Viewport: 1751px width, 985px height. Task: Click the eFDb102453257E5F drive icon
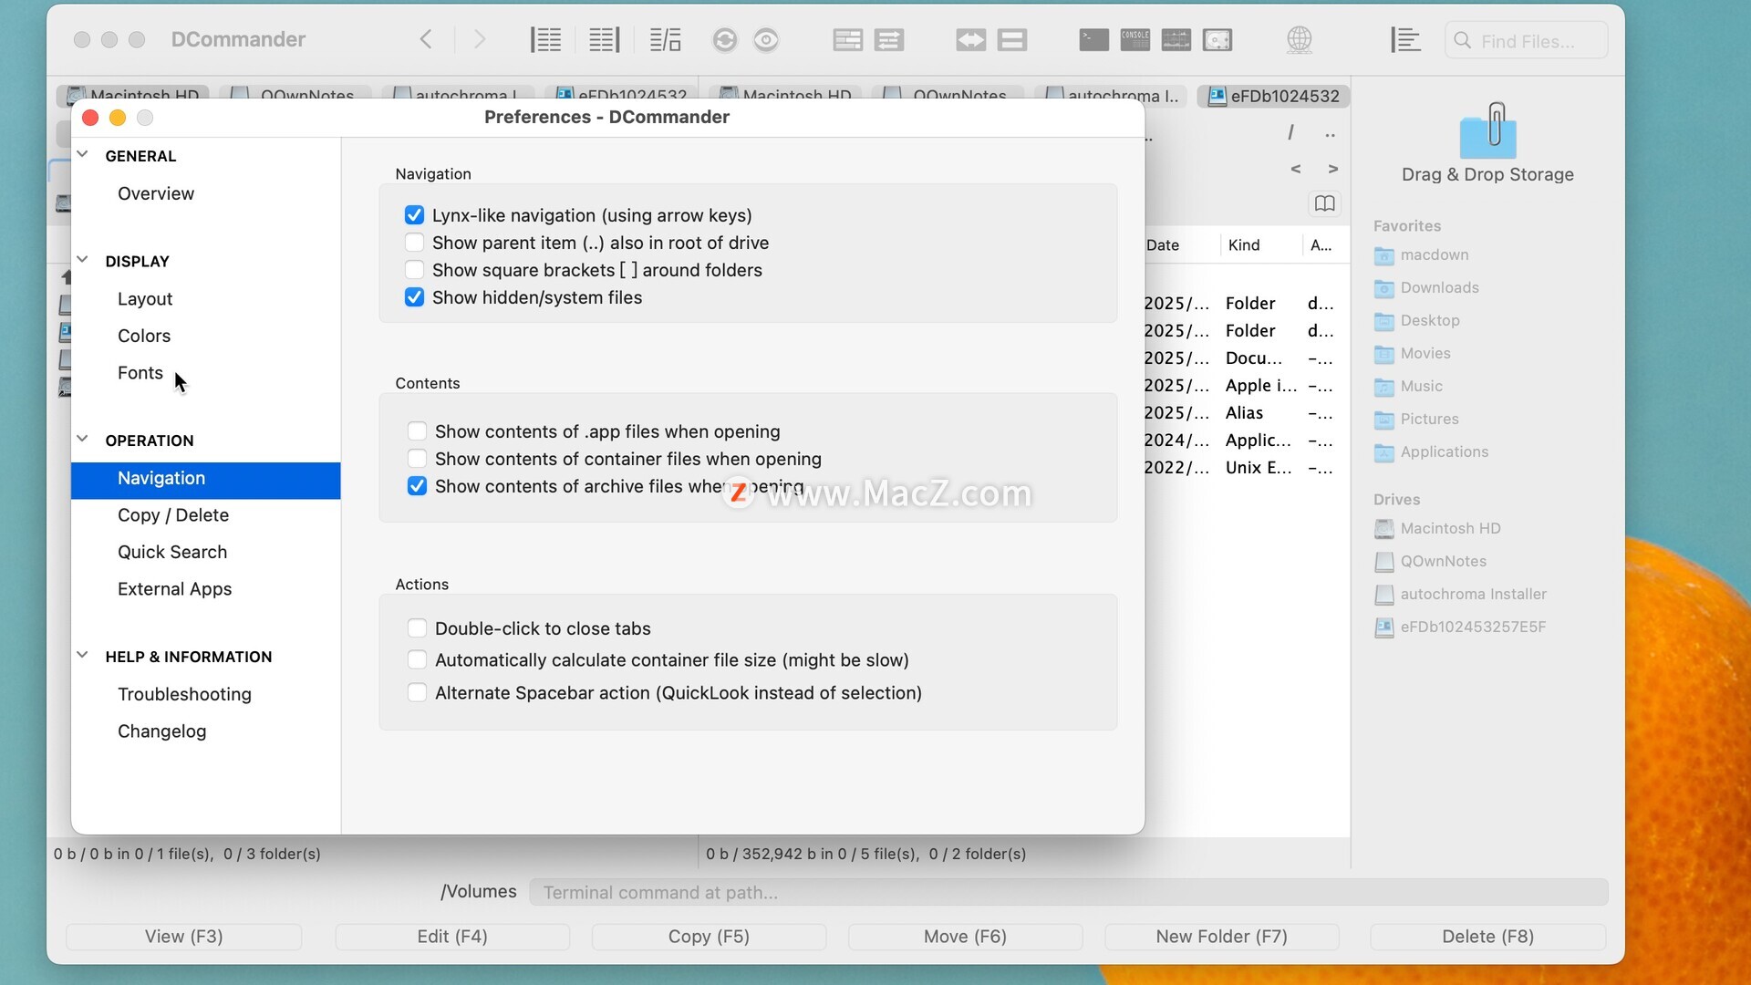click(1383, 627)
